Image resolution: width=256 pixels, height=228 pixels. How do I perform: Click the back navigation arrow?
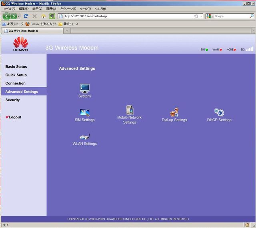point(7,16)
